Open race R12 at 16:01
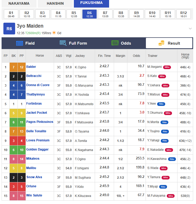This screenshot has height=204, width=196. (183, 14)
